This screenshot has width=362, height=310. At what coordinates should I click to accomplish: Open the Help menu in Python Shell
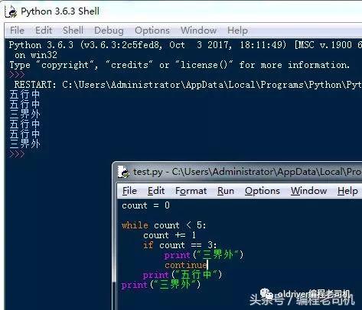click(237, 31)
